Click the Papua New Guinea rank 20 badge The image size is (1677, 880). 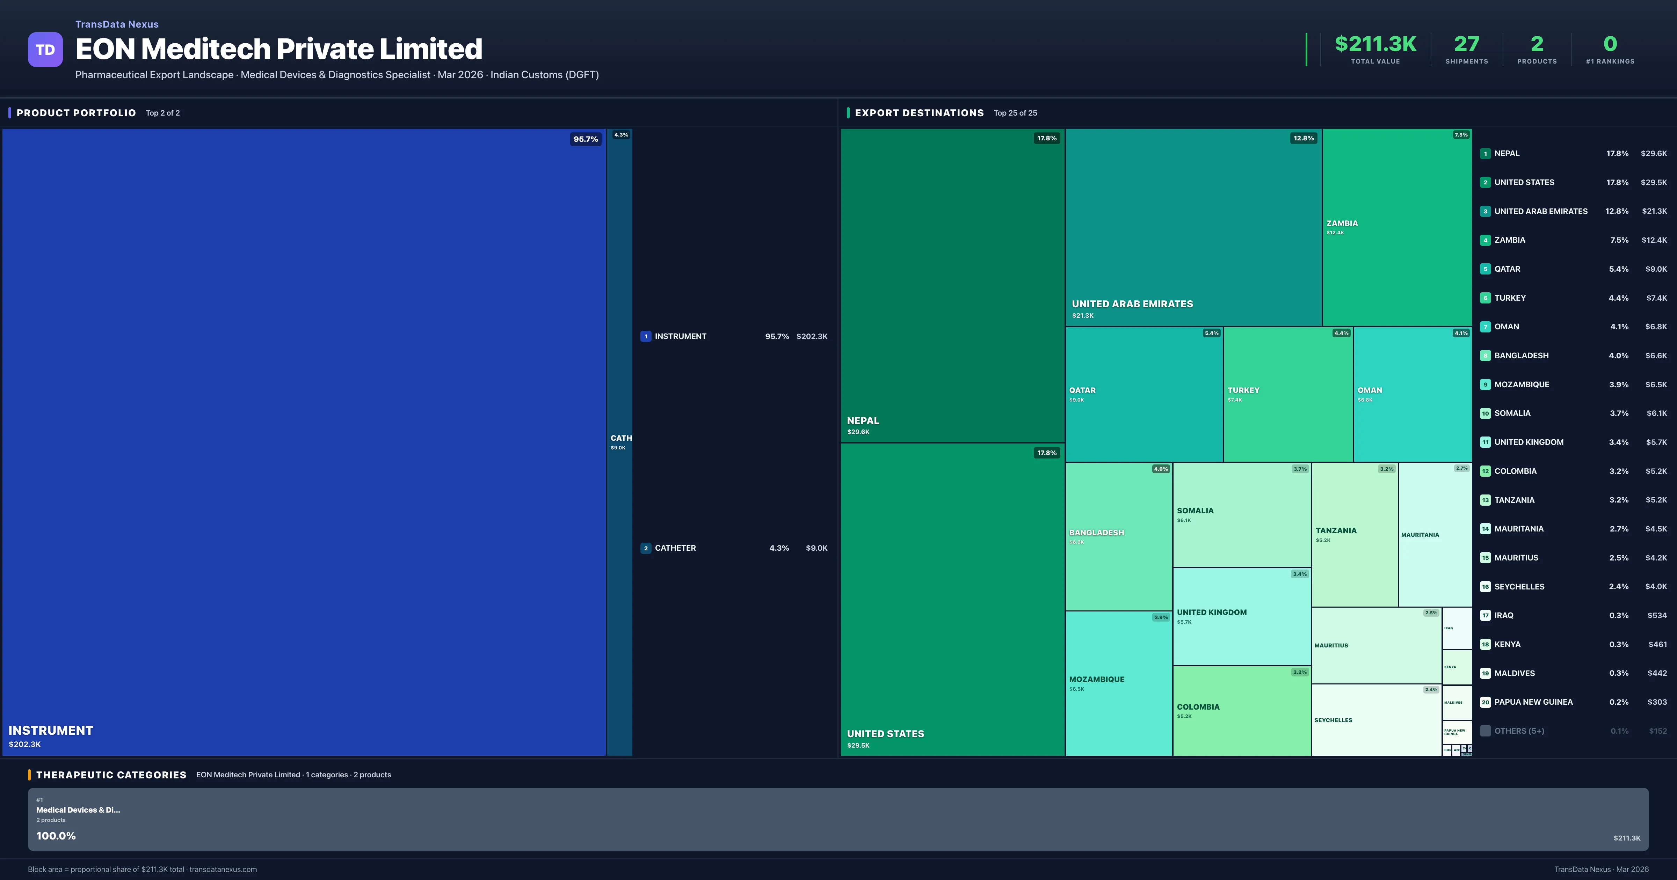pyautogui.click(x=1485, y=702)
